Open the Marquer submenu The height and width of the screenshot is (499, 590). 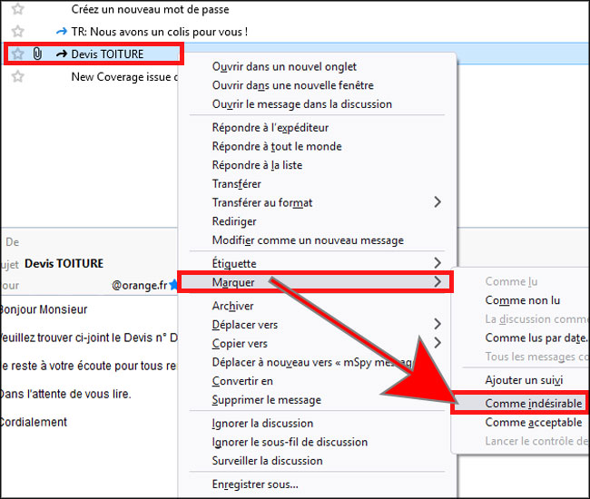click(315, 282)
